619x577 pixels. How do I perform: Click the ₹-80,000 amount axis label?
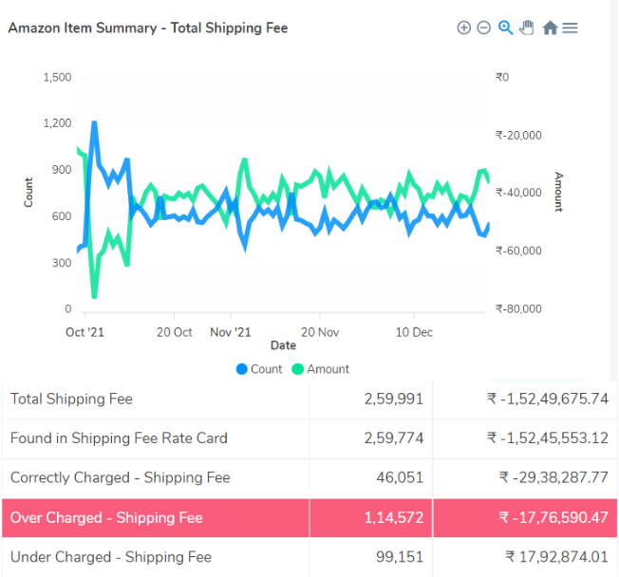518,309
